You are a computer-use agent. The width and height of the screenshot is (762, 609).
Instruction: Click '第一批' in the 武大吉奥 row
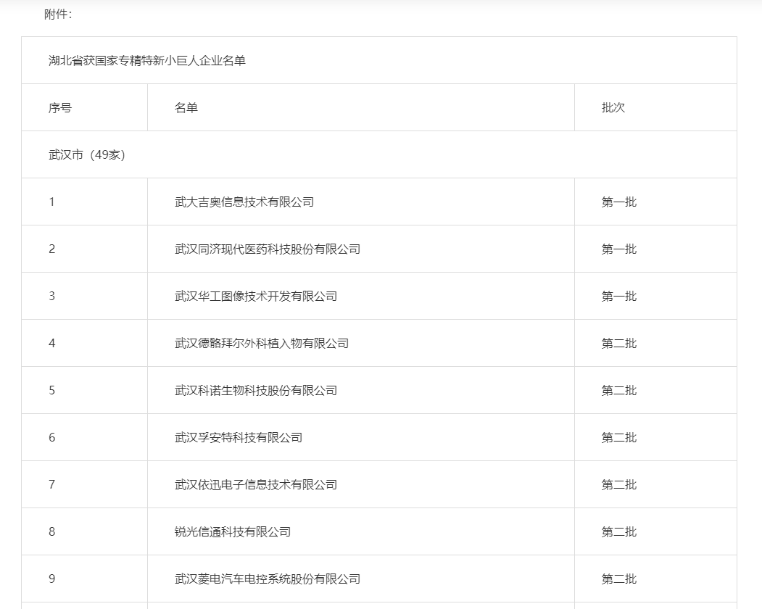(619, 202)
